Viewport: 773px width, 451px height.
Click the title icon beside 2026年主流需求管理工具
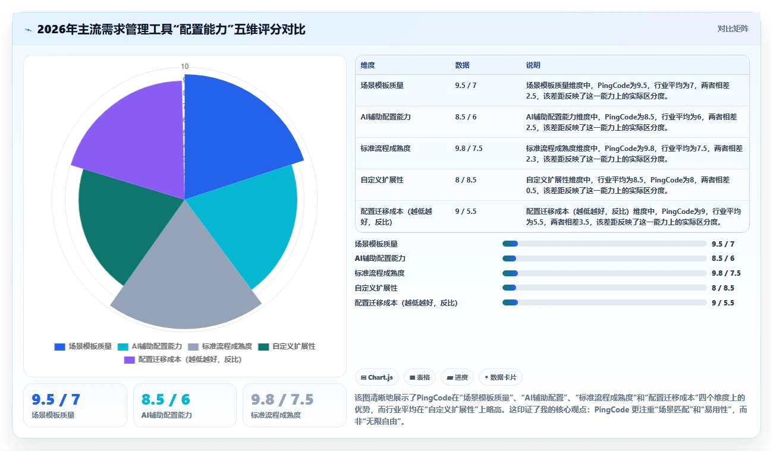coord(28,29)
